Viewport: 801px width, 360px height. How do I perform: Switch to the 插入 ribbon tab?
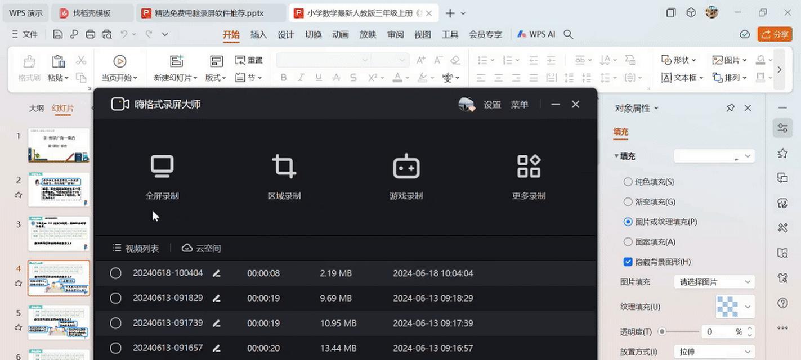pyautogui.click(x=258, y=34)
